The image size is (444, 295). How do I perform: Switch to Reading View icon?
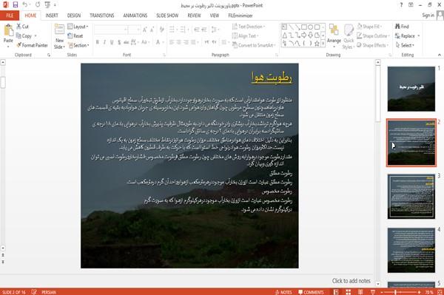360,292
